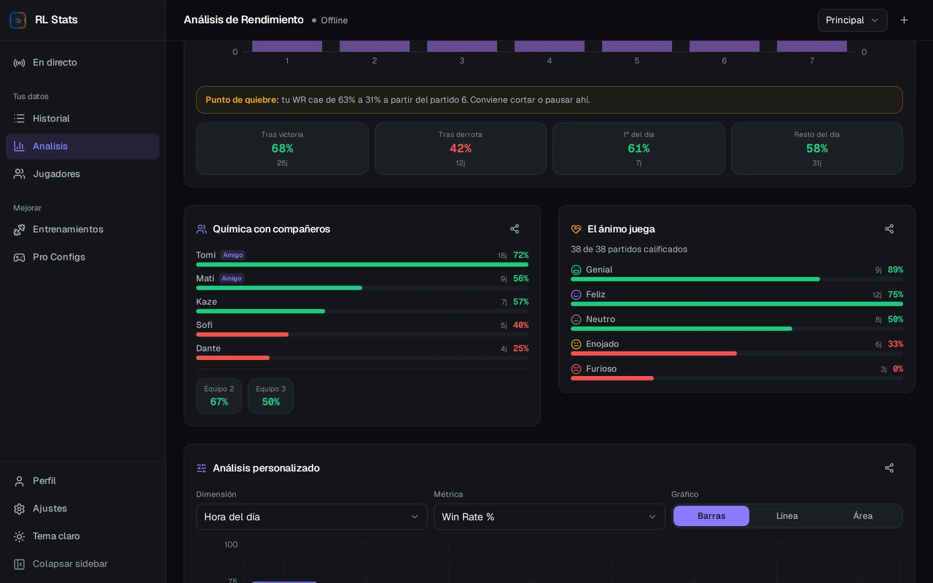Click the RL Stats logo icon
This screenshot has height=583, width=933.
18,20
